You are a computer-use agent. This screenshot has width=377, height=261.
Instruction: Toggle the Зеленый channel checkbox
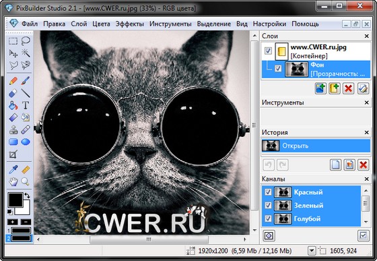click(x=268, y=205)
